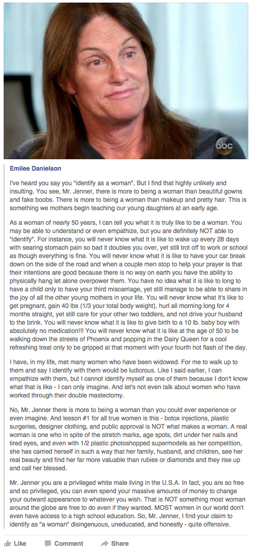
Task: Open the interview photo above the post
Action: pos(126,81)
